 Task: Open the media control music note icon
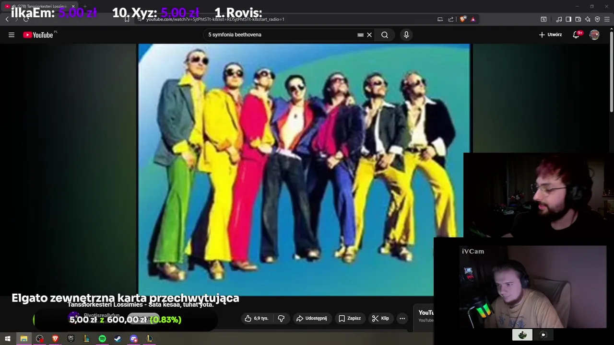tap(559, 19)
